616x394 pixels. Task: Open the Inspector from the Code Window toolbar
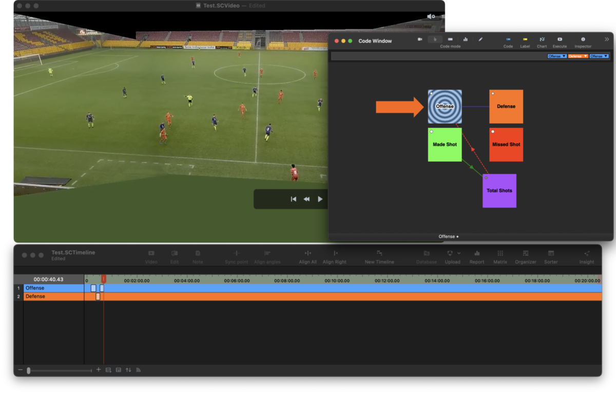point(583,38)
